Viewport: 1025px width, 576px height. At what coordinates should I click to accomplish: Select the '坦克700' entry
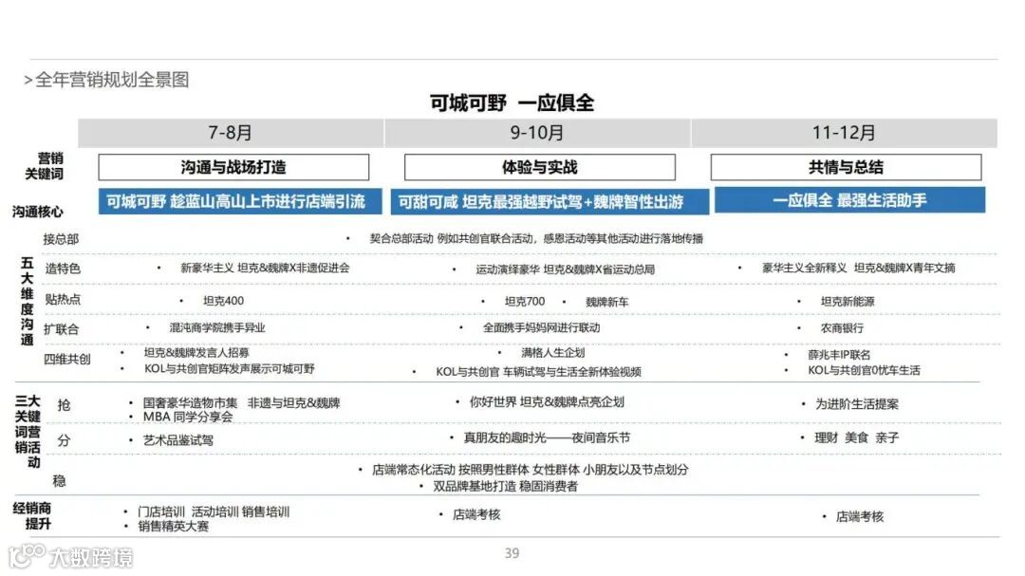[525, 302]
